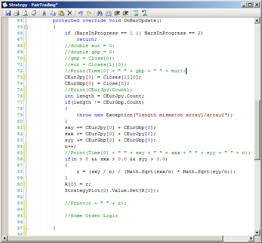Click the horizontal scrollbar right arrow
The width and height of the screenshot is (262, 243).
click(x=251, y=238)
